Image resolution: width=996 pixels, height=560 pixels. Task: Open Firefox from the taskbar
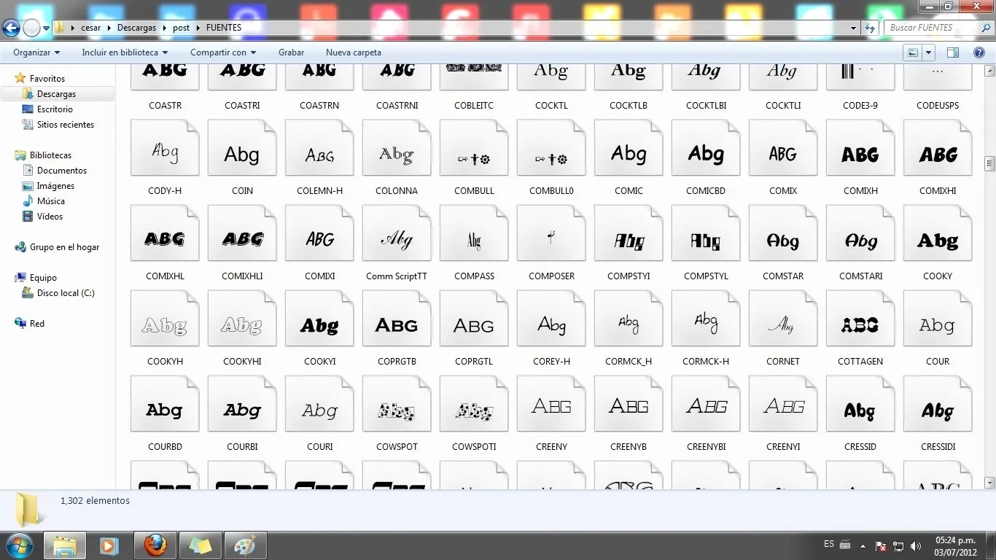coord(155,545)
